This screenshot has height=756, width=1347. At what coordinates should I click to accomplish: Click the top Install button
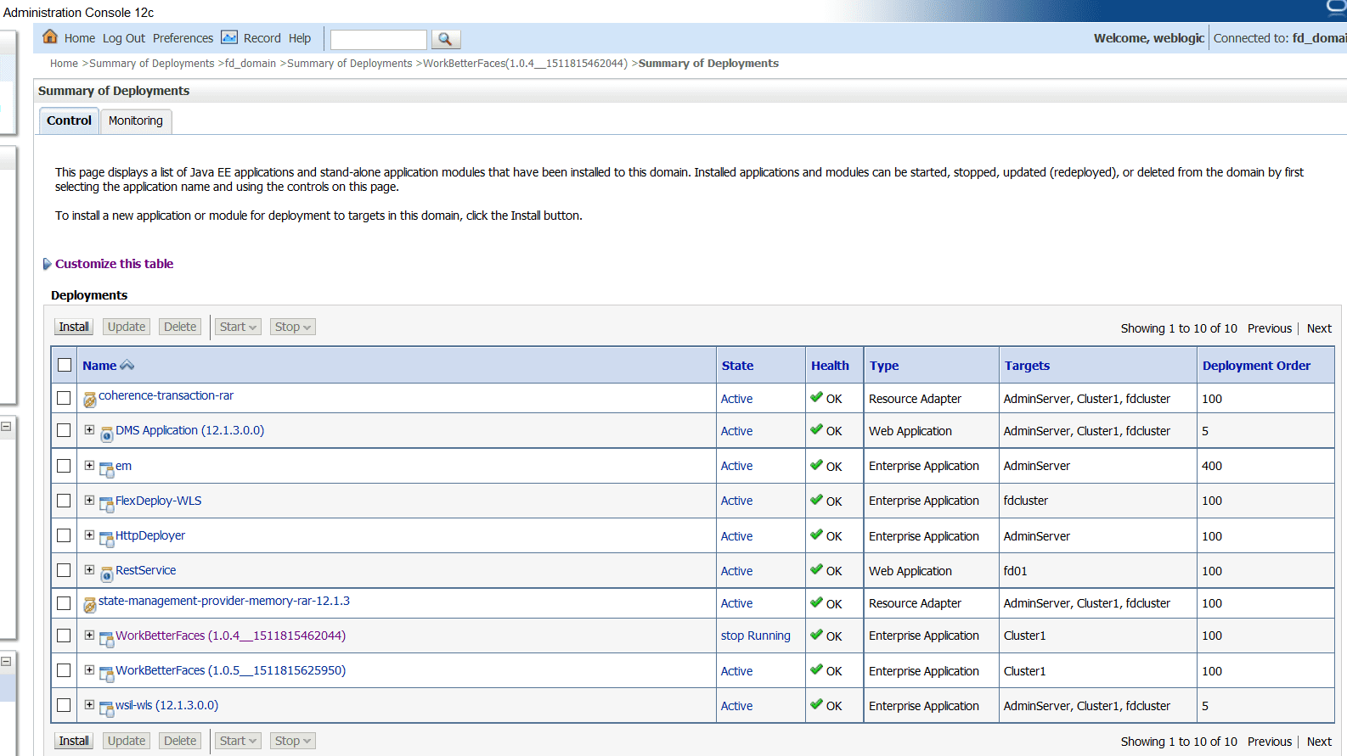[74, 327]
